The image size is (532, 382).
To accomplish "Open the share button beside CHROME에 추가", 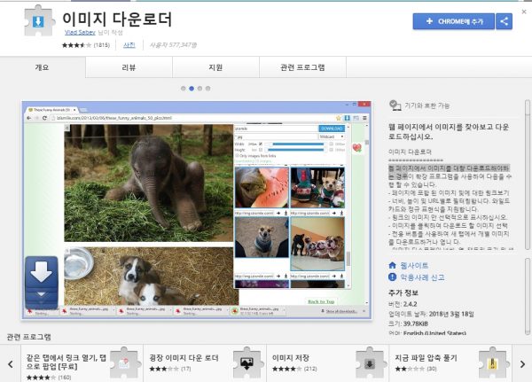I will (504, 21).
